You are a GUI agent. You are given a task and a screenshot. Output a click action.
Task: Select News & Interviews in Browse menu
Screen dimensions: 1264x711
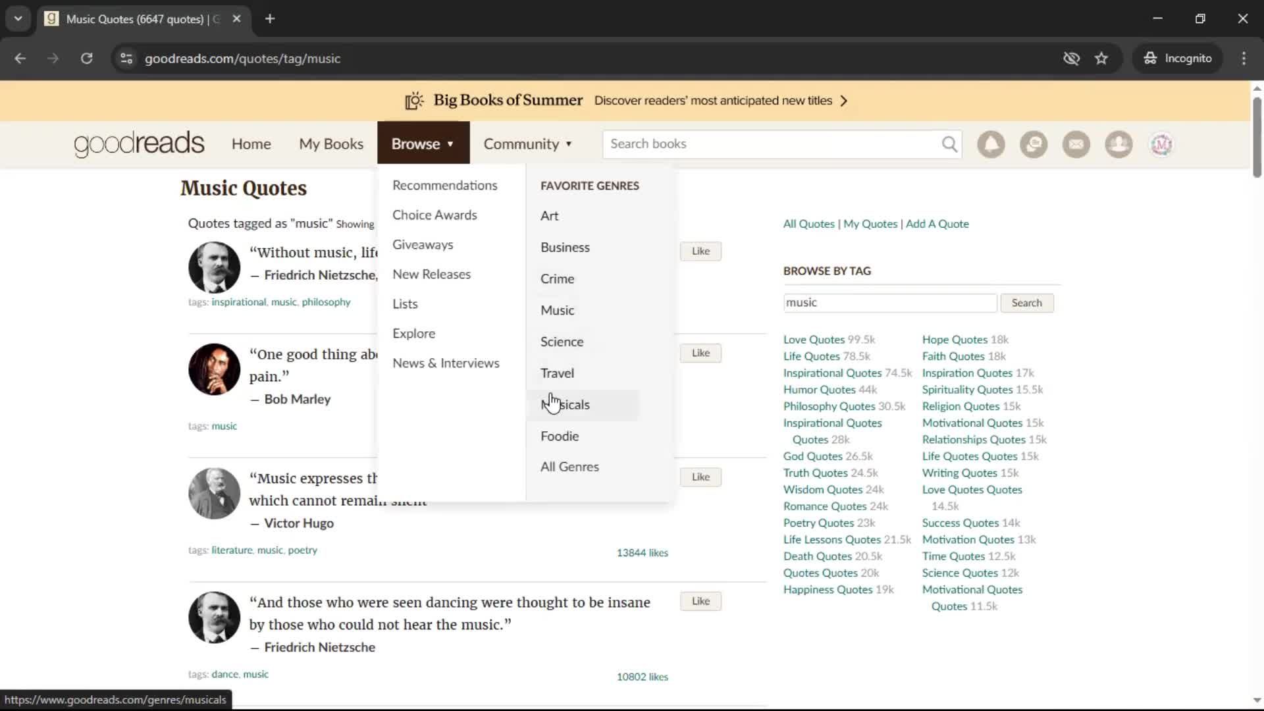click(x=446, y=363)
